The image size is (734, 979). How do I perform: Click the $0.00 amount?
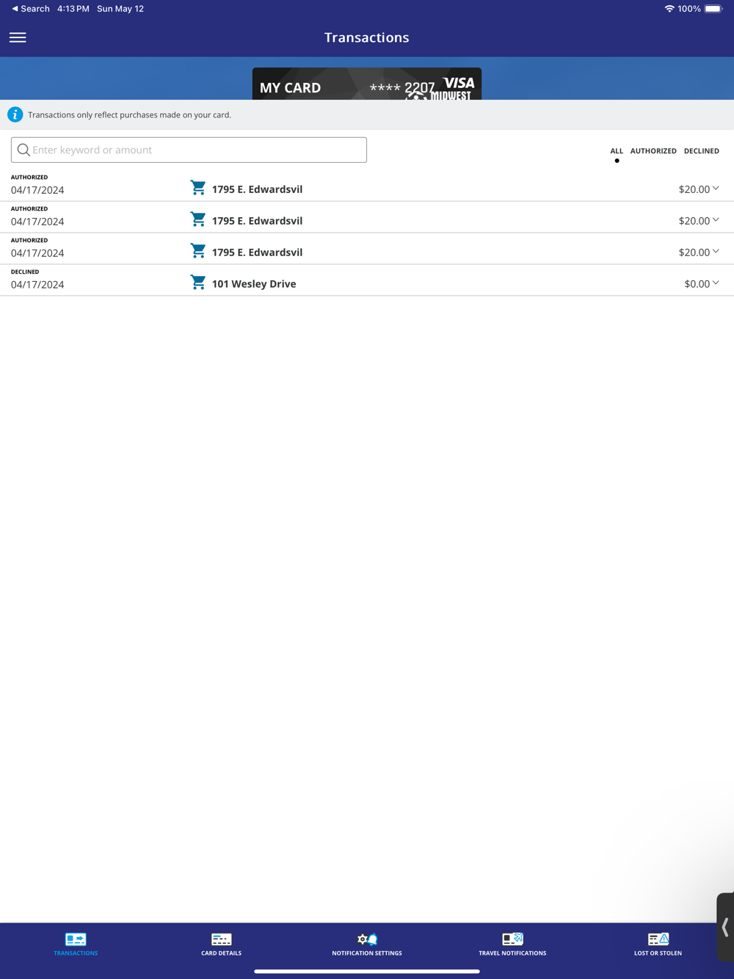point(697,284)
